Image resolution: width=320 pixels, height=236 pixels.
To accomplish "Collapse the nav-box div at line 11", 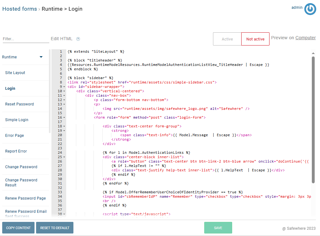I will (64, 95).
